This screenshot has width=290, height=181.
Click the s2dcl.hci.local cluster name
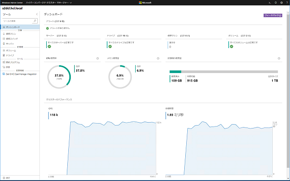(12, 8)
